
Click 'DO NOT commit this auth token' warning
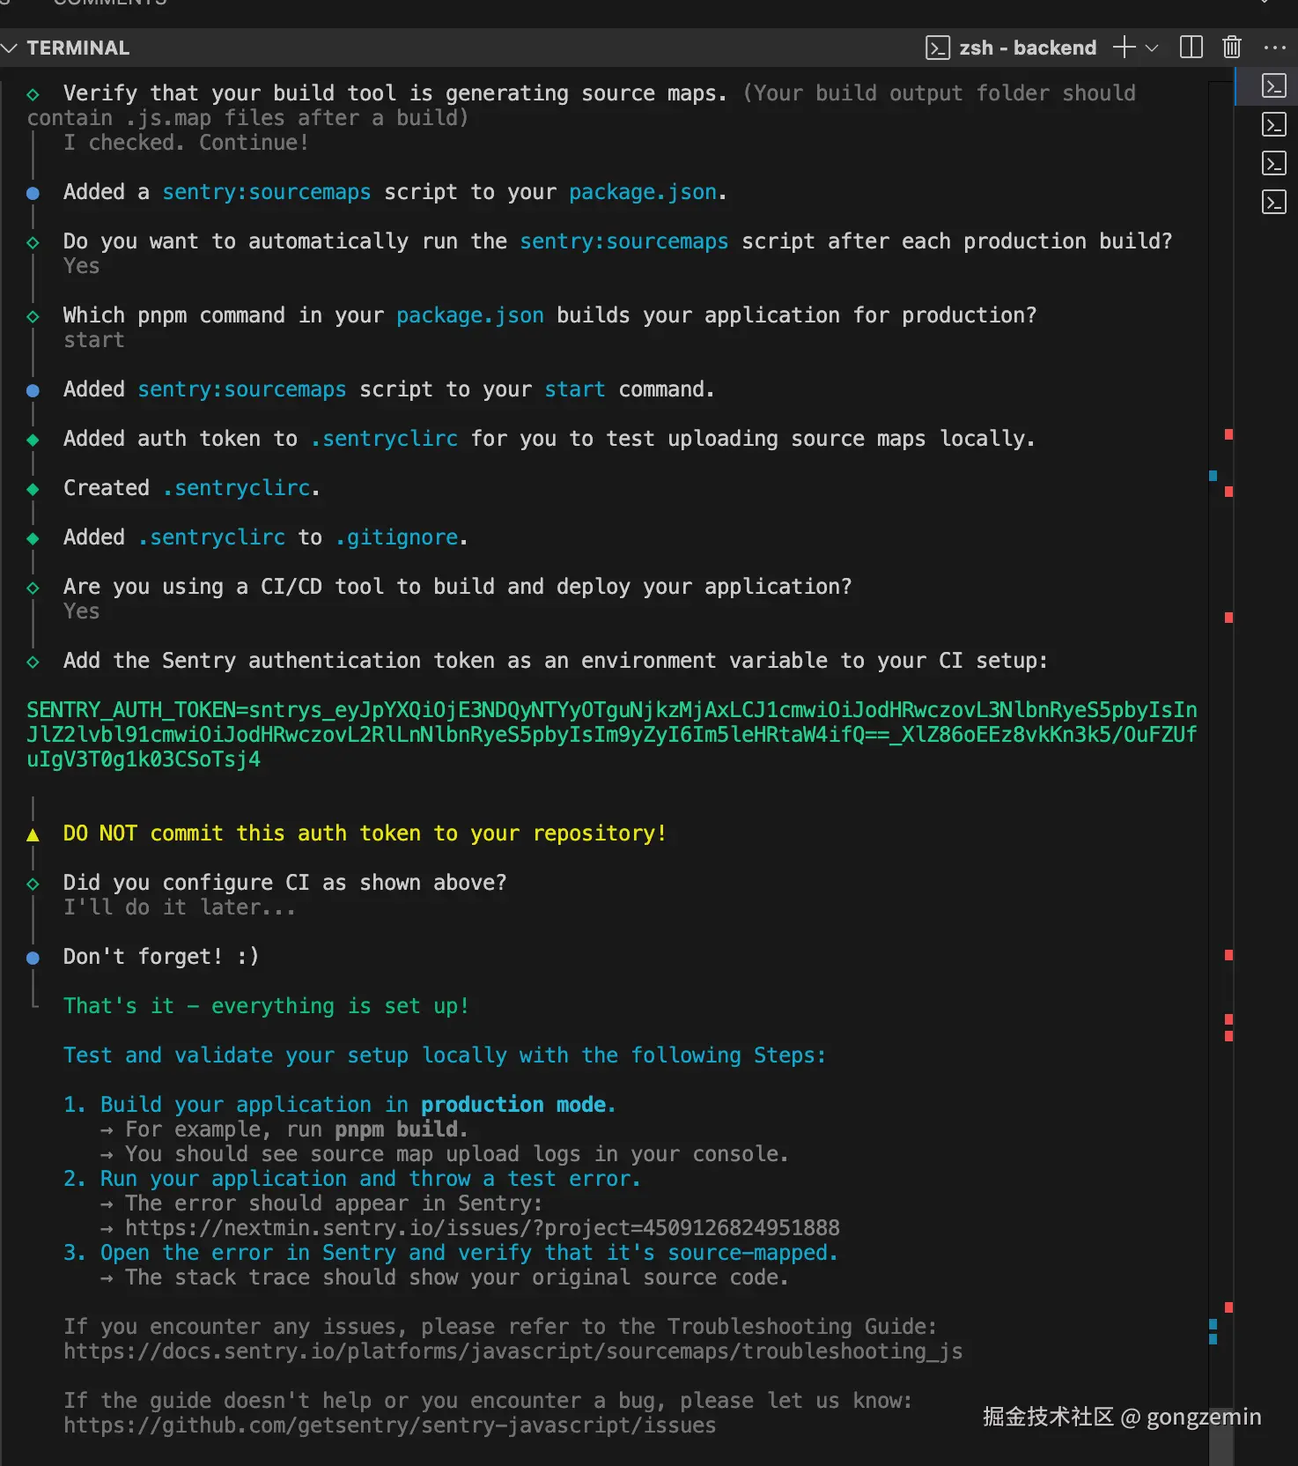pyautogui.click(x=365, y=833)
